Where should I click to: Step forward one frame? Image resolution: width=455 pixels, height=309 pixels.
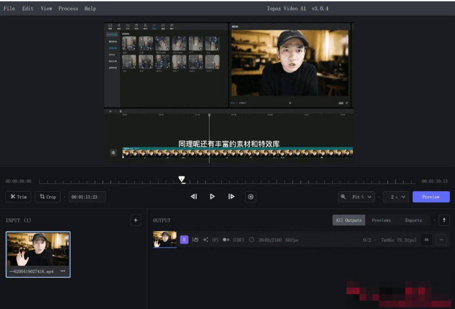(x=231, y=197)
